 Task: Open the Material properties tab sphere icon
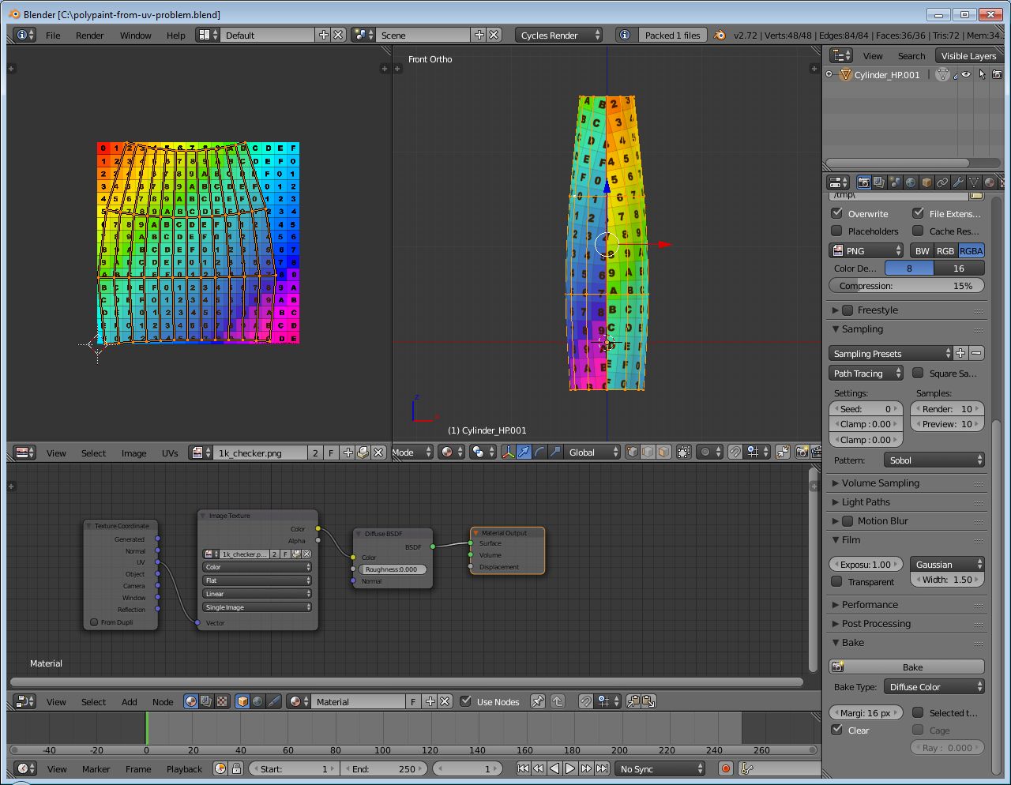(x=990, y=182)
